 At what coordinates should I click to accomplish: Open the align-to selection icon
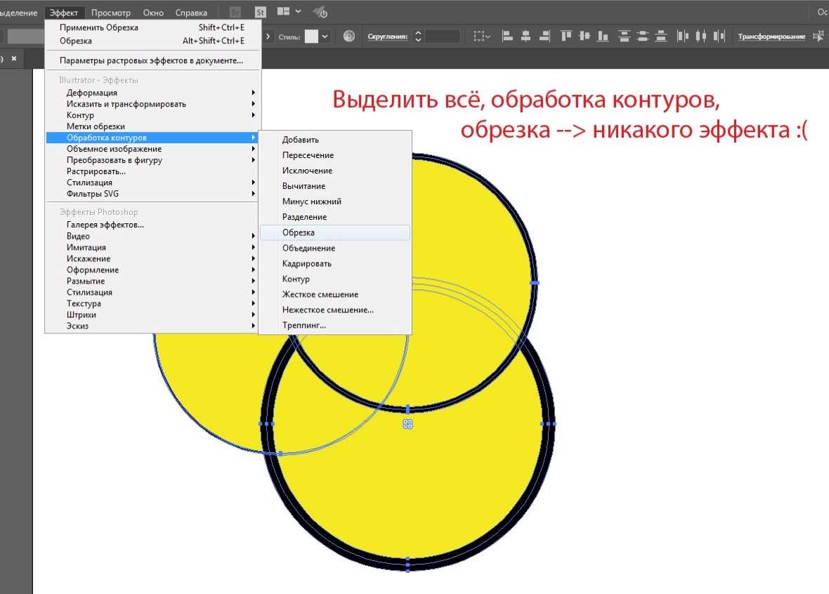click(x=482, y=36)
